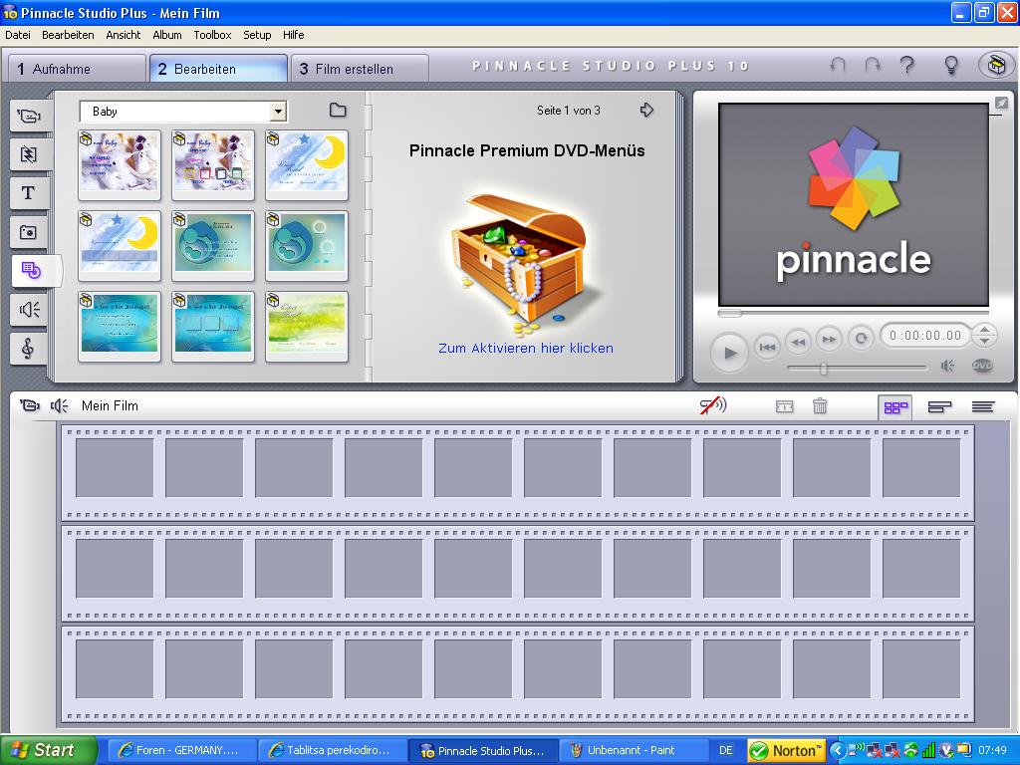Screen dimensions: 1020x765
Task: Open the Ansicht menu
Action: click(123, 35)
